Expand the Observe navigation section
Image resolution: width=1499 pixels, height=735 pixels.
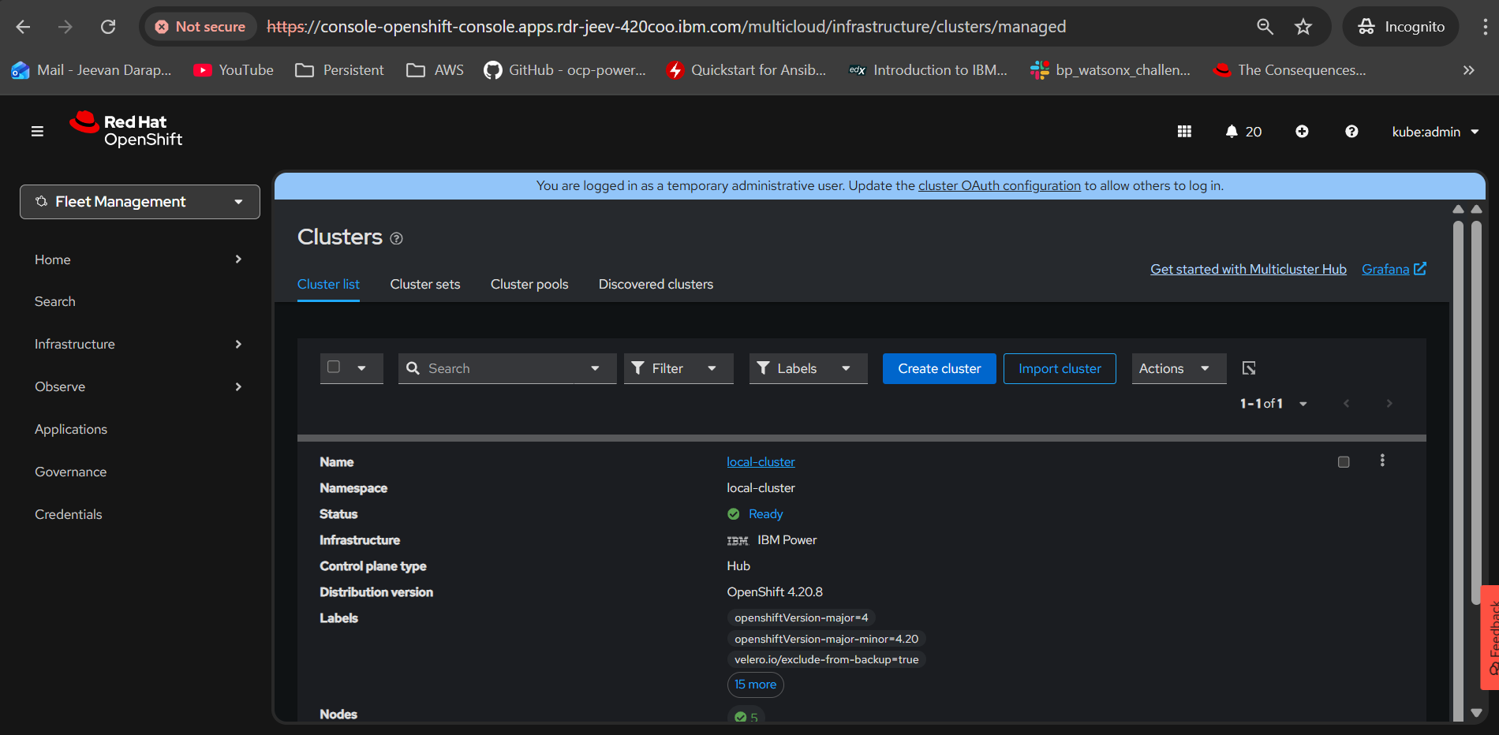(138, 386)
